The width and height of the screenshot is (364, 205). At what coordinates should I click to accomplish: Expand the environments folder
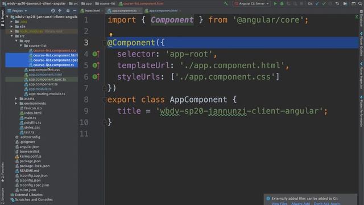click(16, 104)
